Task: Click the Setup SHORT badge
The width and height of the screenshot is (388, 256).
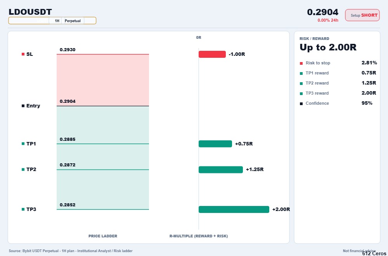Action: tap(362, 15)
